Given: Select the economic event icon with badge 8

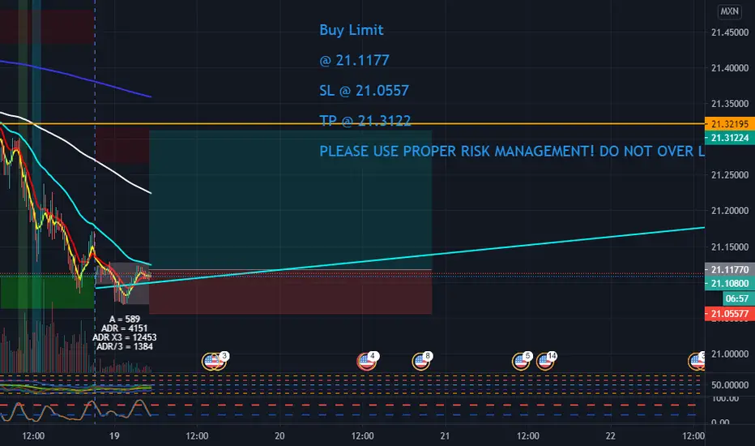Looking at the screenshot, I should tap(422, 361).
